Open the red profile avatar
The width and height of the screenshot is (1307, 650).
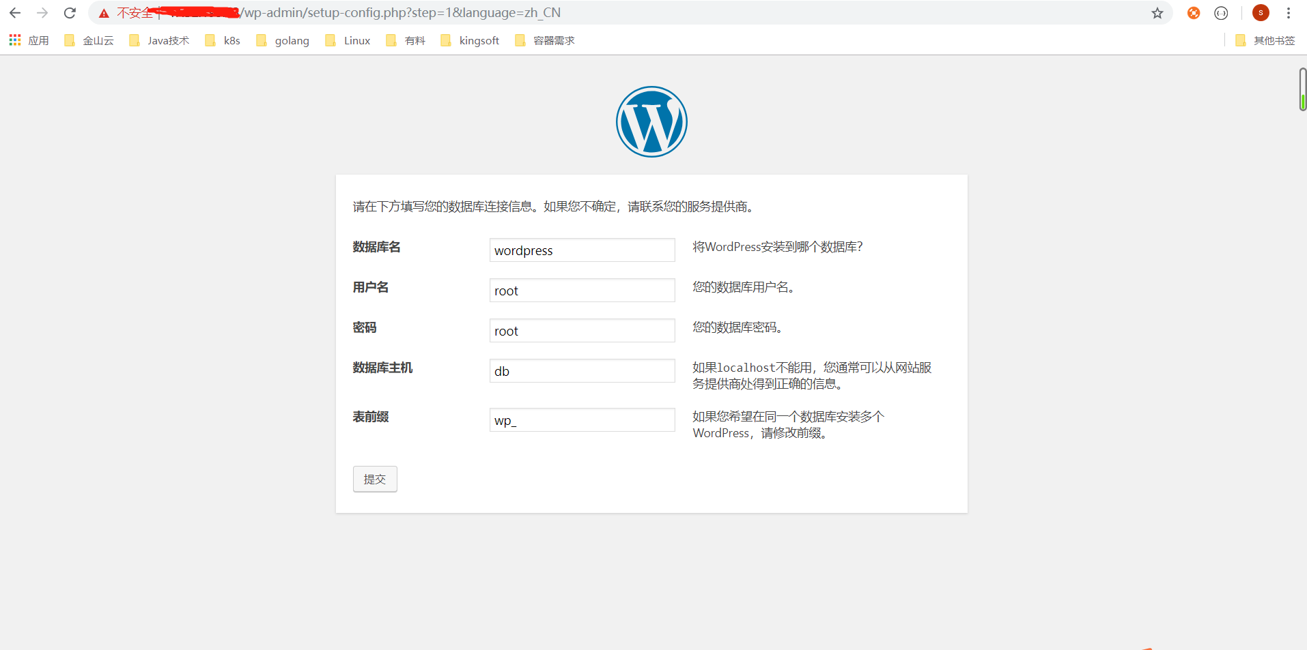tap(1261, 13)
